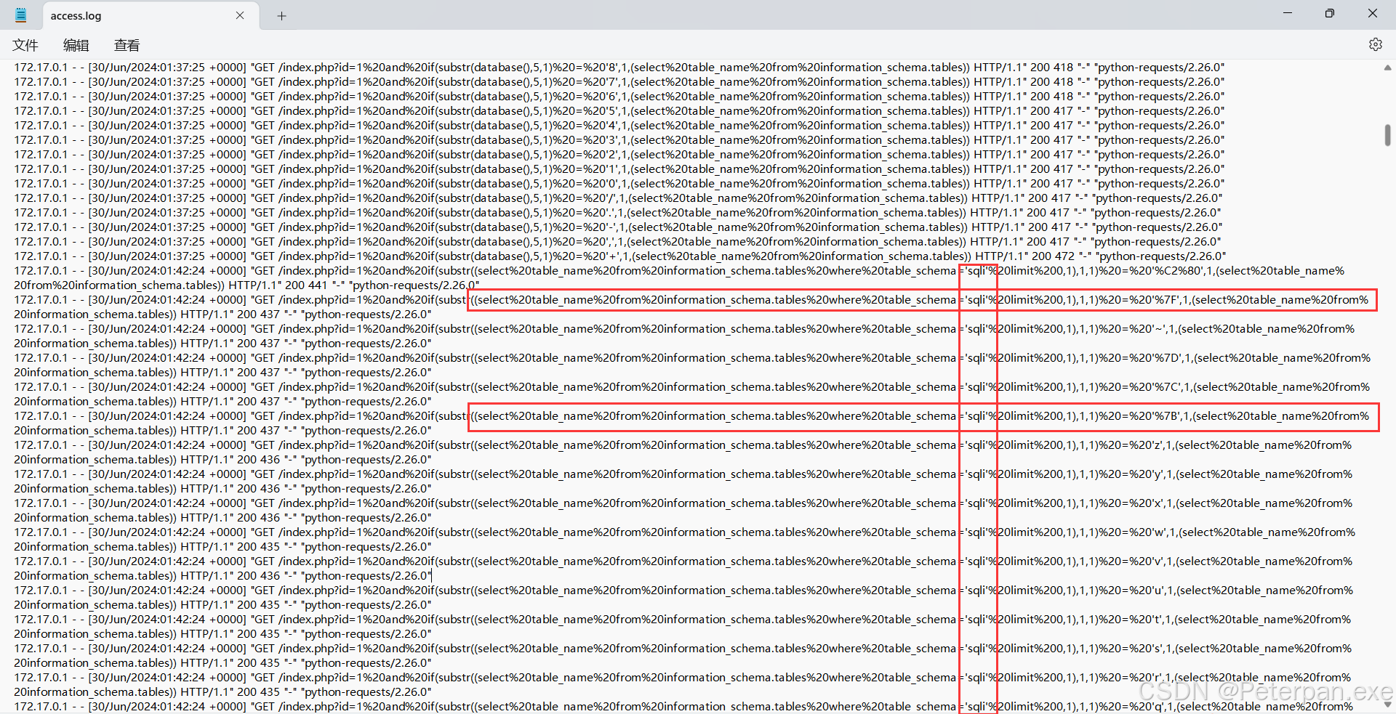Open the 文件 menu

pos(25,45)
